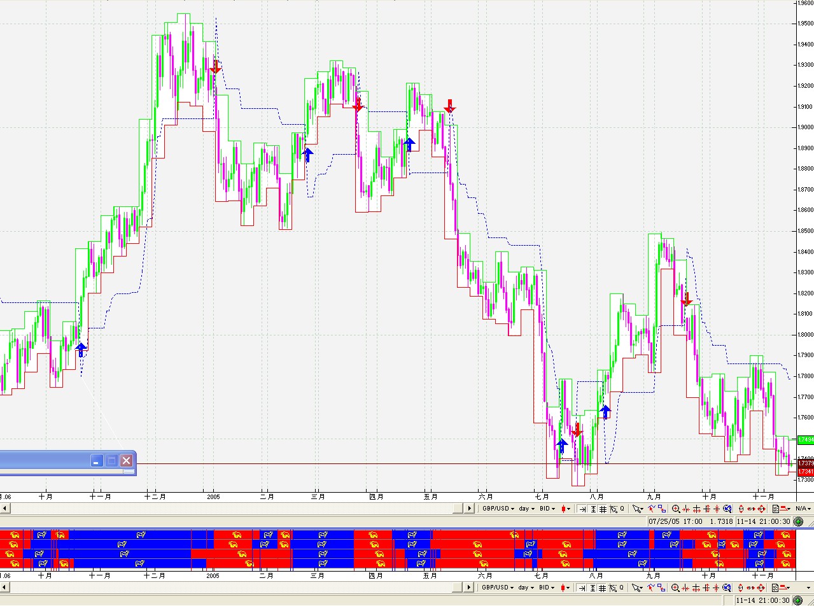Click the 1.7318 price readout in status bar
This screenshot has height=606, width=814.
coord(722,521)
